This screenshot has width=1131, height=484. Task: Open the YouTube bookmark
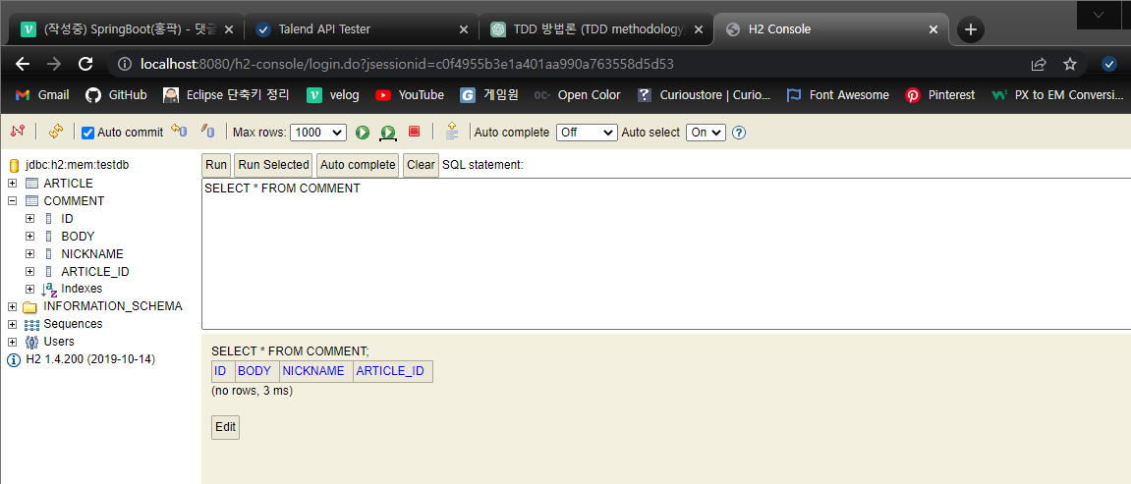coord(410,95)
